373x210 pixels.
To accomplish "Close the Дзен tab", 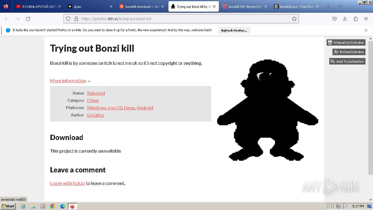I will [x=111, y=6].
